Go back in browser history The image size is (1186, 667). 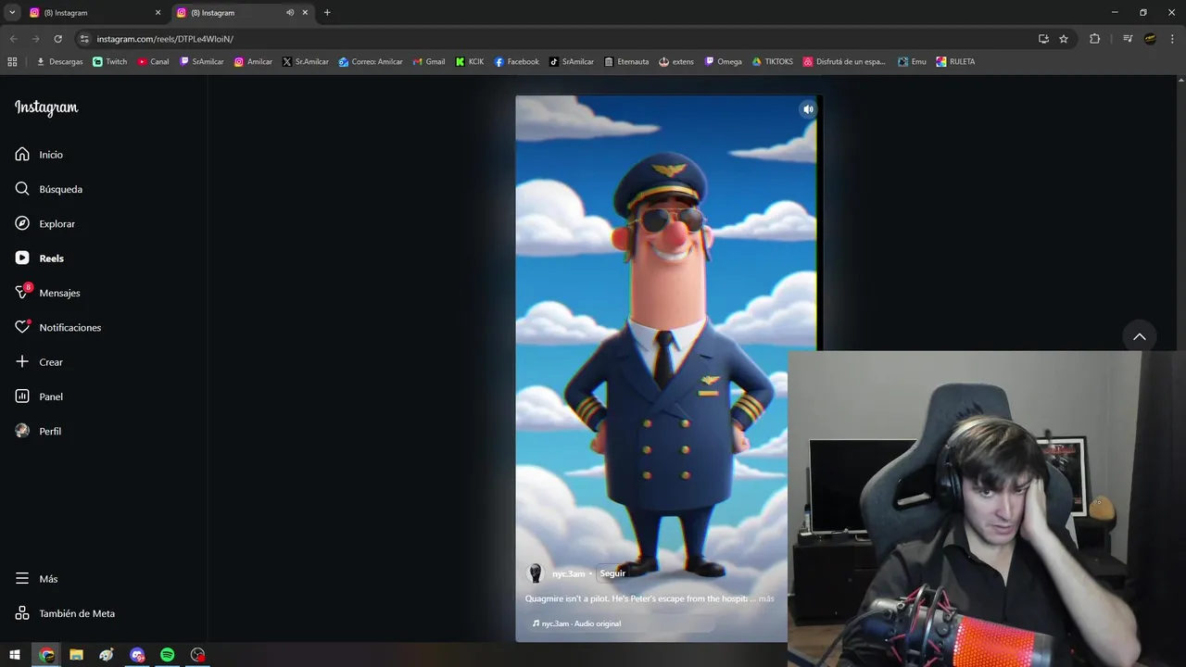click(x=14, y=39)
